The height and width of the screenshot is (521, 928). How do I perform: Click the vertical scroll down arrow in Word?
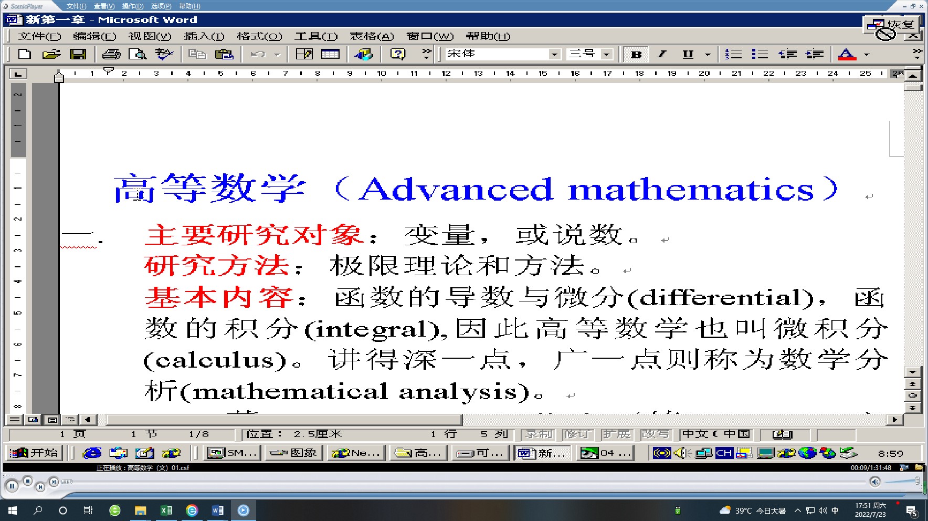[913, 372]
